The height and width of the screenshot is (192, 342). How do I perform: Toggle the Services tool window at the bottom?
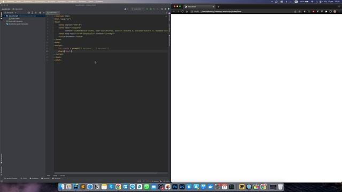[x=56, y=179]
